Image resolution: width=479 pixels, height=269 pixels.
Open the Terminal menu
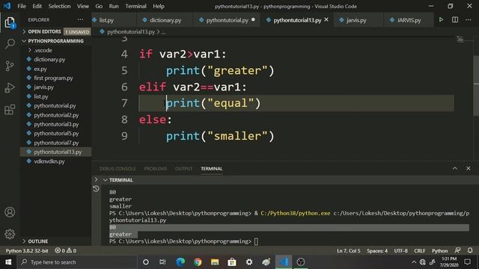[x=135, y=6]
